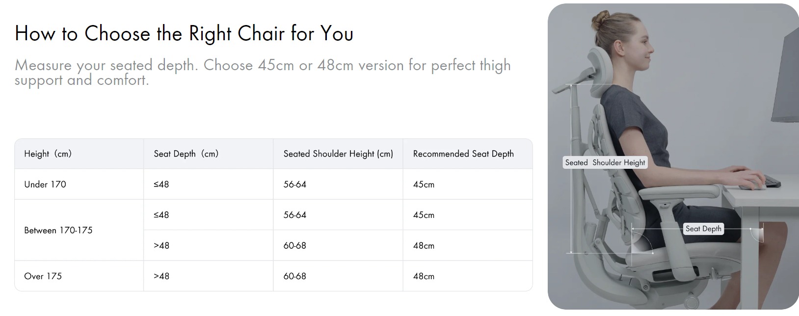Click the 60-68 value in the Over 175 row

(x=294, y=276)
